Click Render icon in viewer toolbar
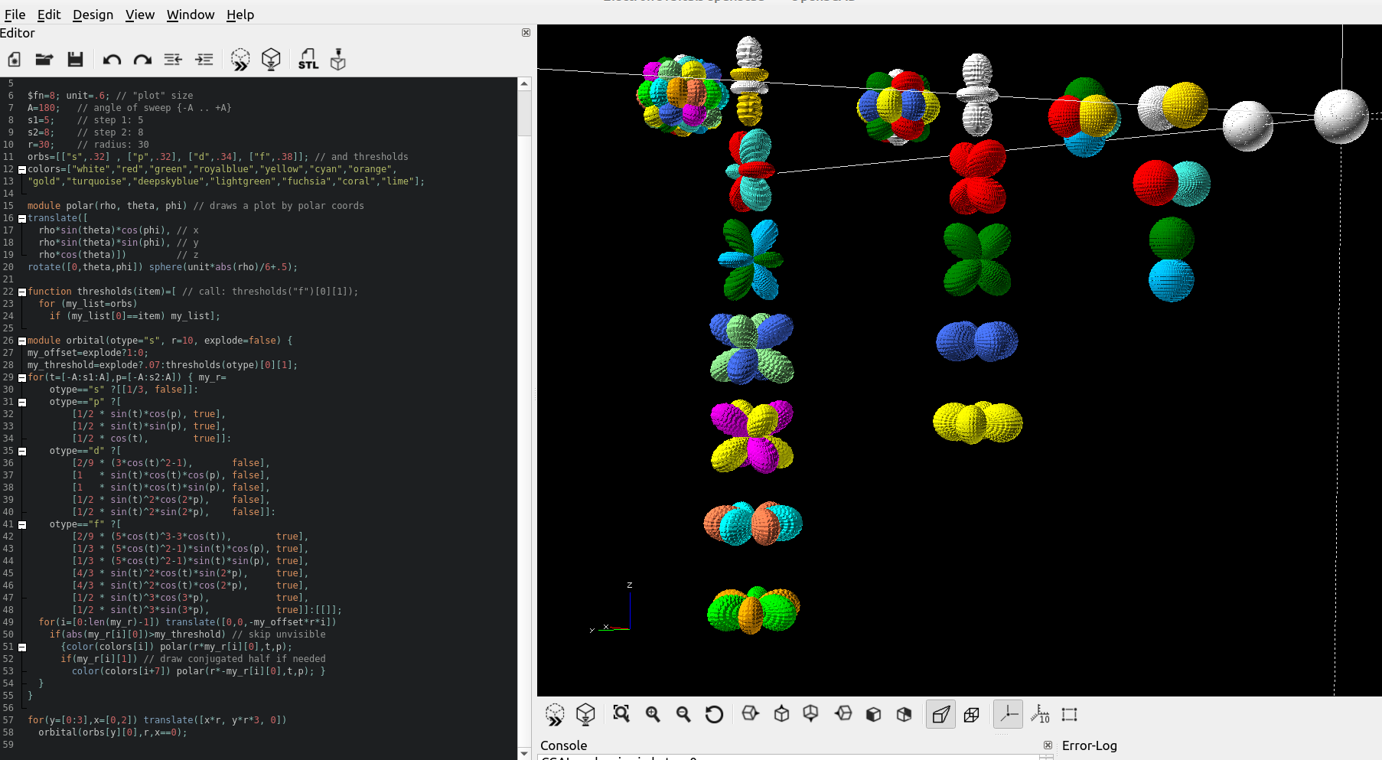This screenshot has height=760, width=1382. pos(585,715)
